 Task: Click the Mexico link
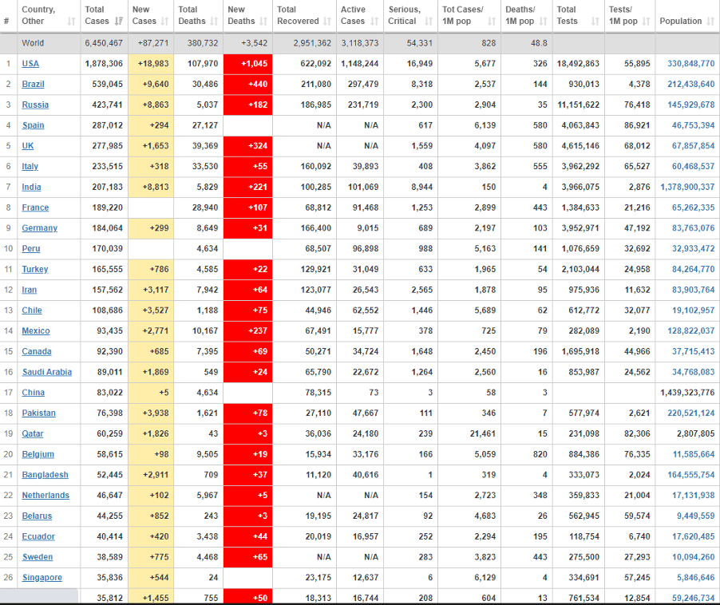[x=36, y=331]
